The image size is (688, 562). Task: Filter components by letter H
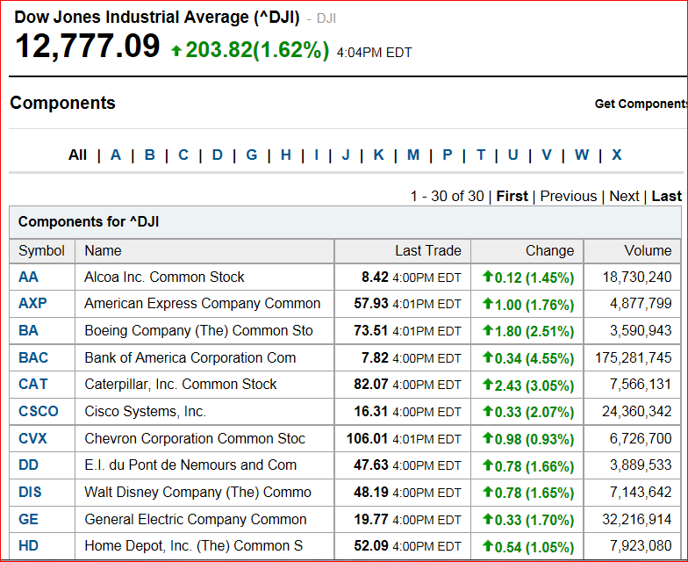click(286, 155)
